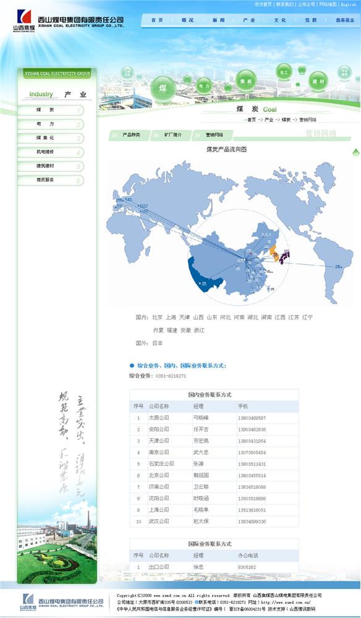The image size is (361, 618).
Task: Switch to the 矿厂简介 tab
Action: coord(171,135)
